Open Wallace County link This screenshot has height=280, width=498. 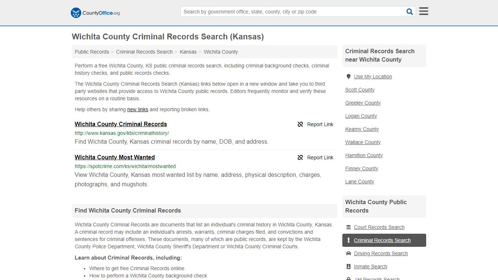pos(363,142)
